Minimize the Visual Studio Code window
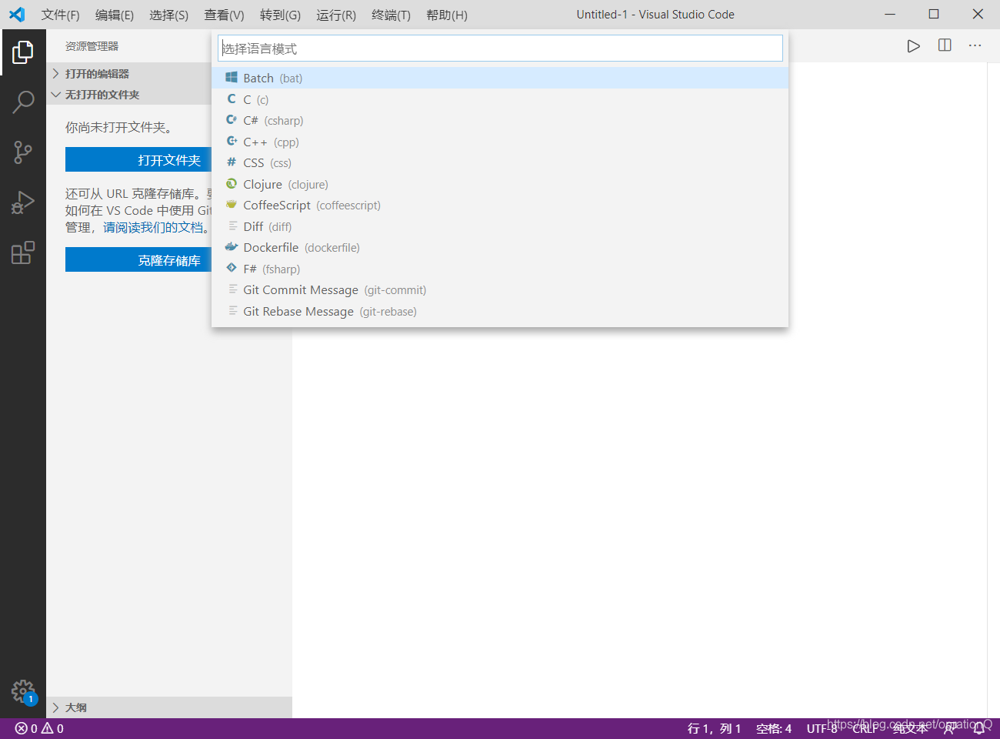 pyautogui.click(x=890, y=14)
